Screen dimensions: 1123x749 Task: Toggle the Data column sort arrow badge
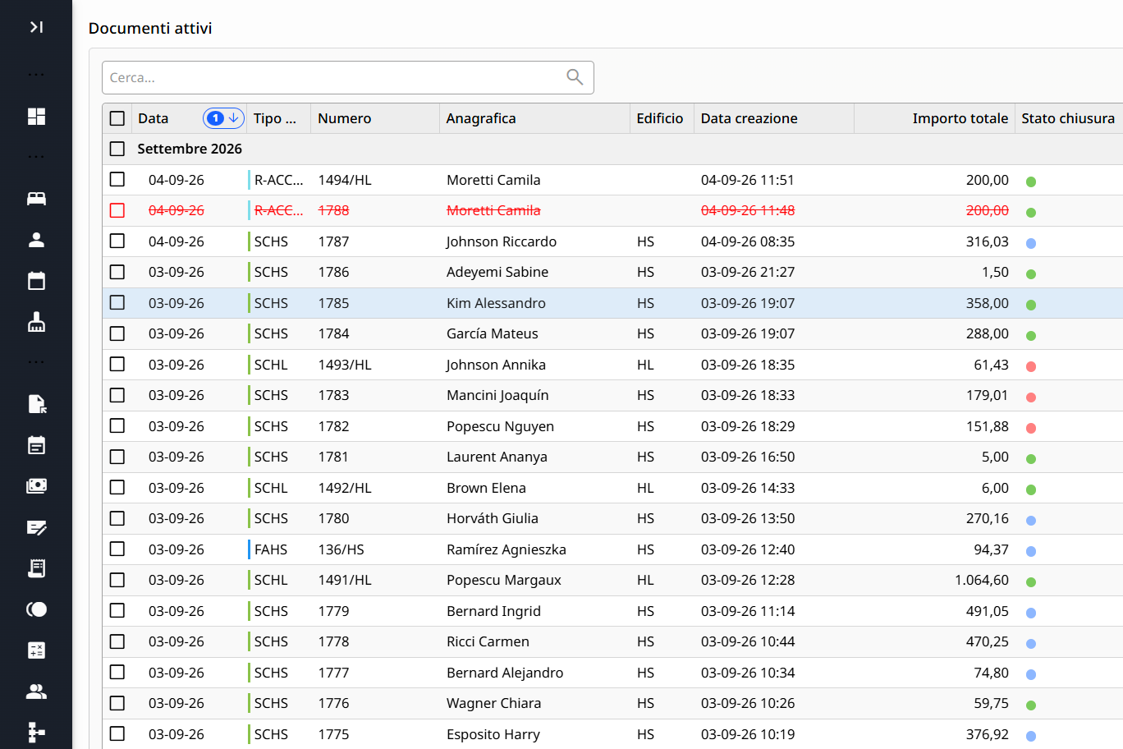(x=223, y=118)
